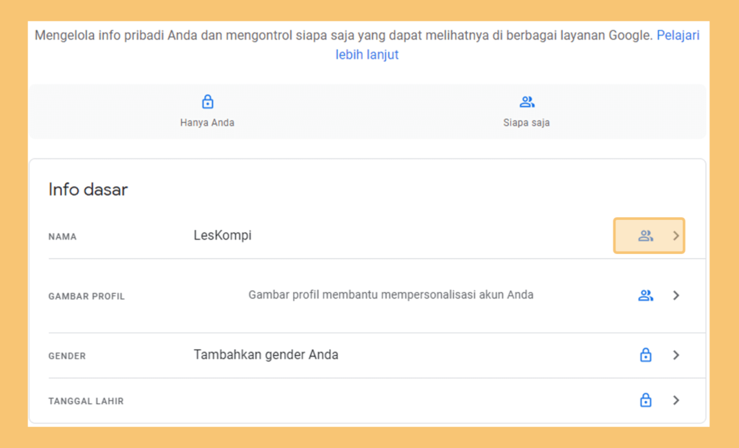Click 'Tambahkan gender Anda'
The width and height of the screenshot is (739, 448).
266,354
